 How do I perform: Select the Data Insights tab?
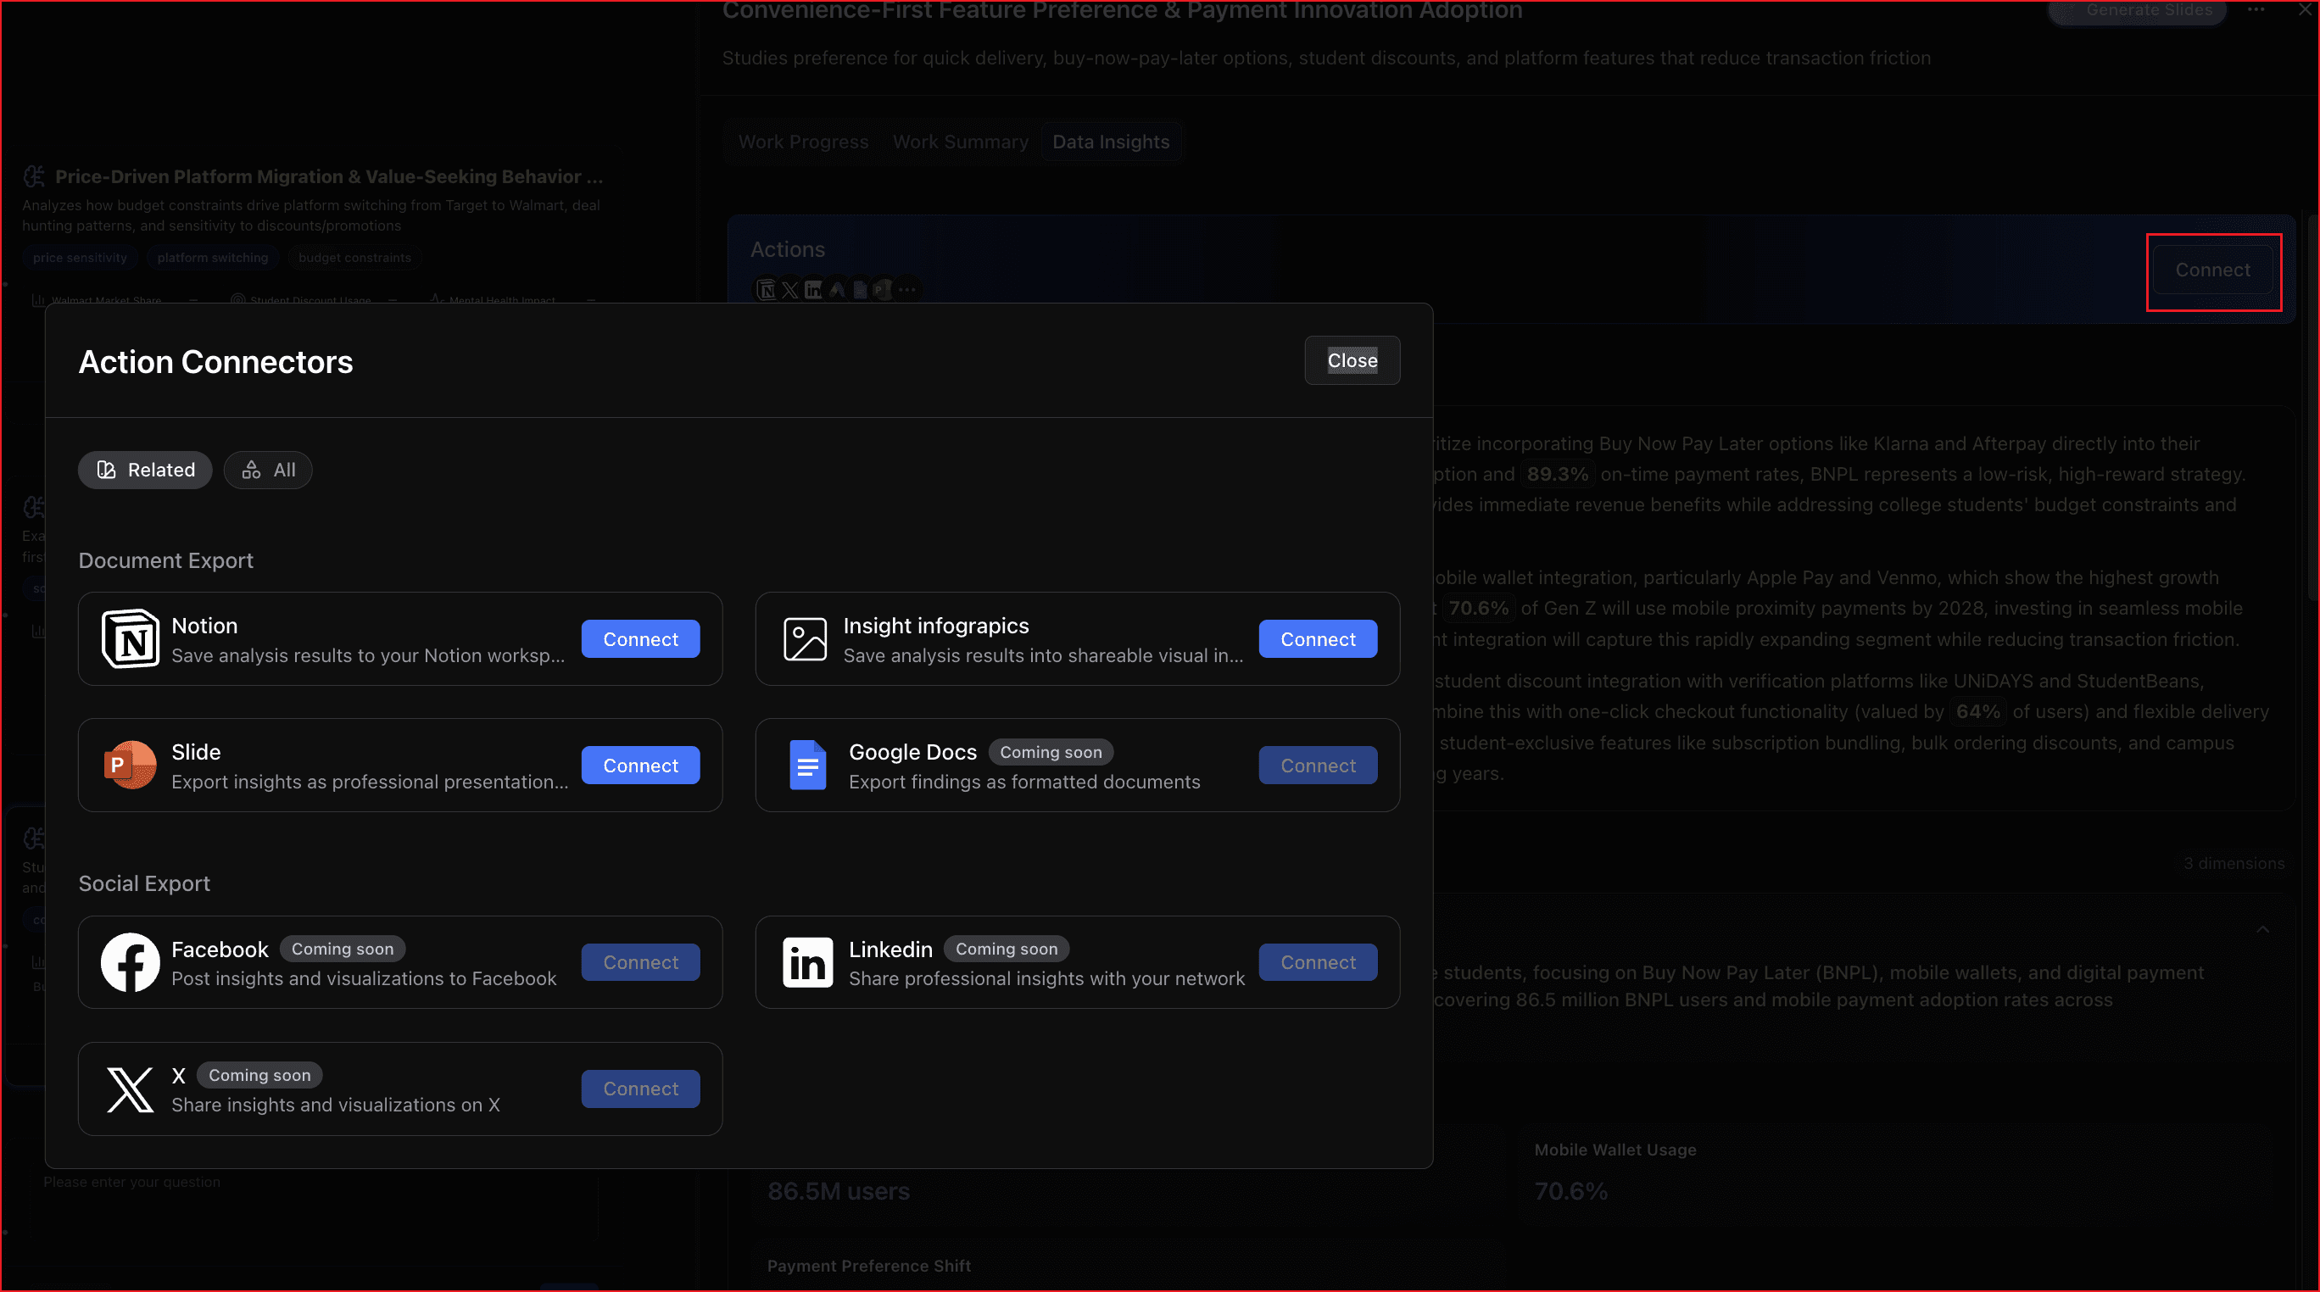click(x=1111, y=142)
